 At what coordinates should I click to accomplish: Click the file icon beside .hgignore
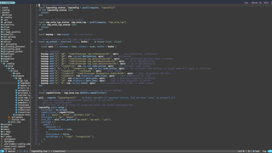(x=2, y=141)
